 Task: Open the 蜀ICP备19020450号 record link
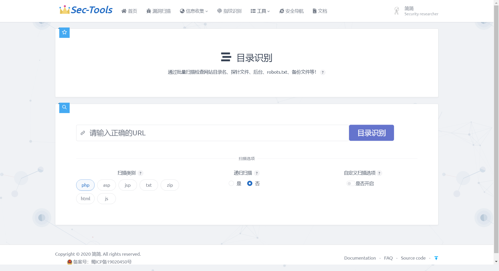click(x=111, y=262)
